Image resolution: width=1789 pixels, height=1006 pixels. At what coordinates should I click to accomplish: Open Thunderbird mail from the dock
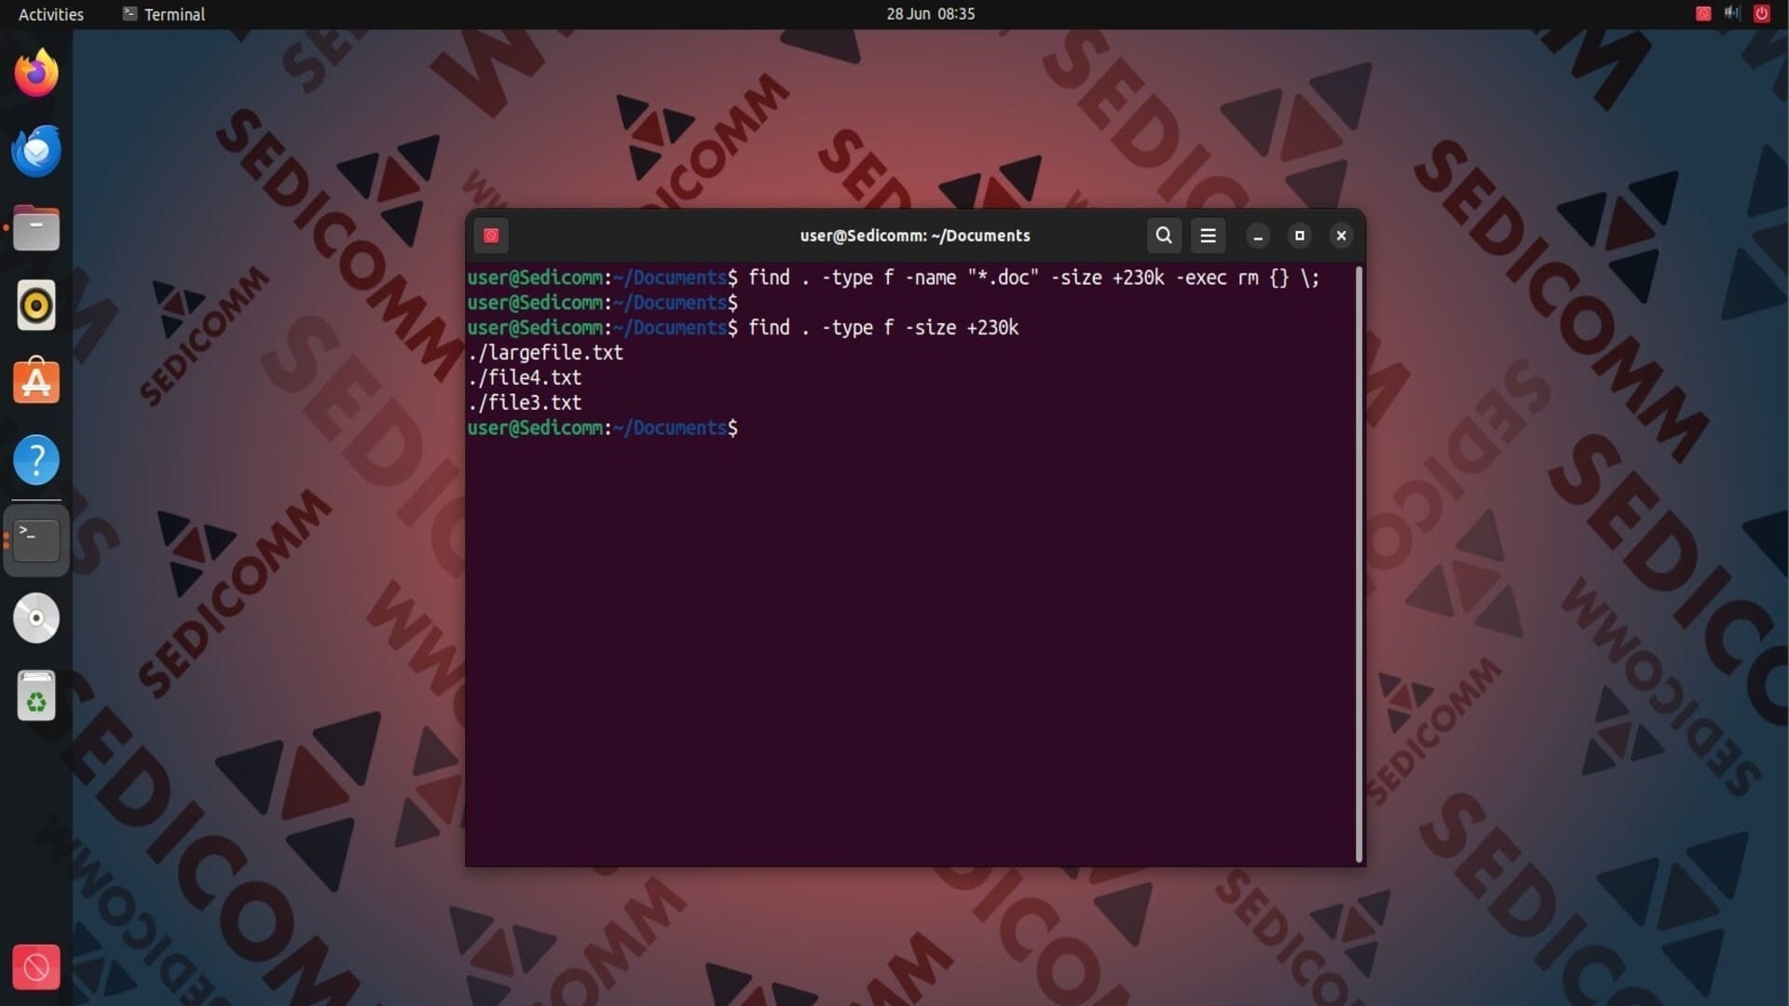point(36,151)
